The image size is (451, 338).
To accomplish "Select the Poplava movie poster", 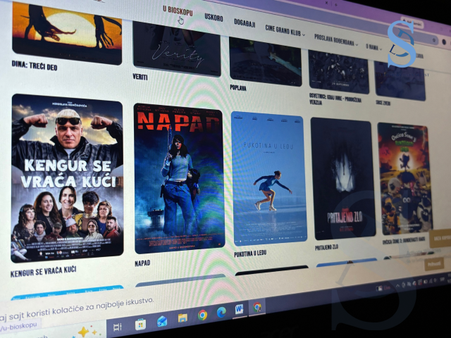I will coord(265,61).
